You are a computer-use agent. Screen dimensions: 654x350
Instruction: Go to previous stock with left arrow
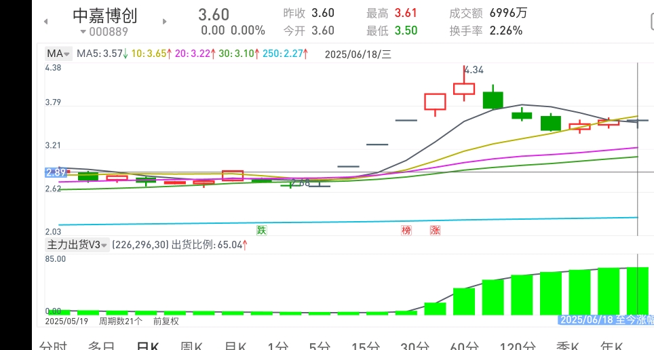coord(46,21)
